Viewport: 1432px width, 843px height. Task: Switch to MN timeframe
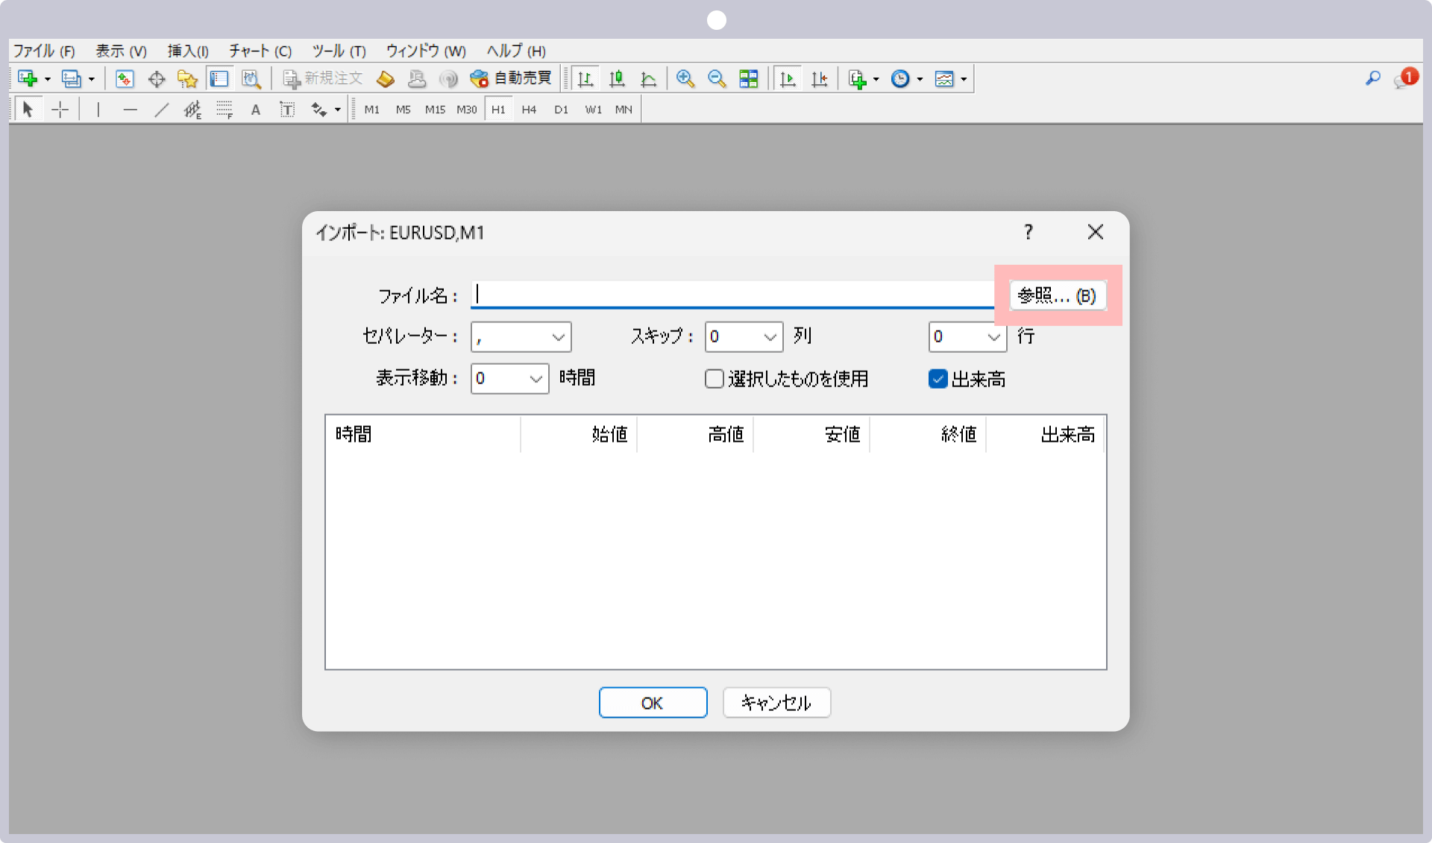pyautogui.click(x=624, y=110)
